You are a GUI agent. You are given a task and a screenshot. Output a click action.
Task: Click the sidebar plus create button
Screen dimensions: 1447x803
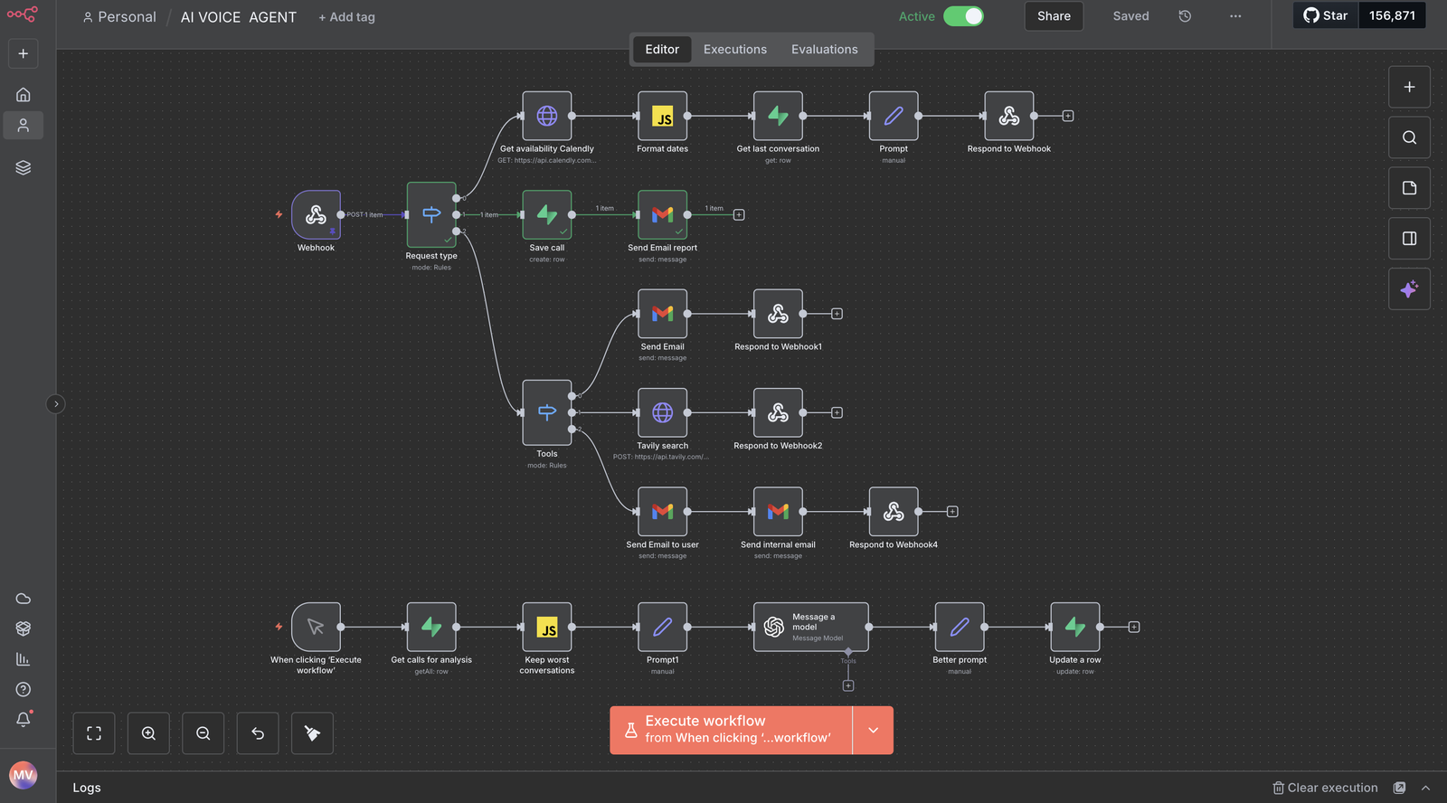[x=24, y=53]
